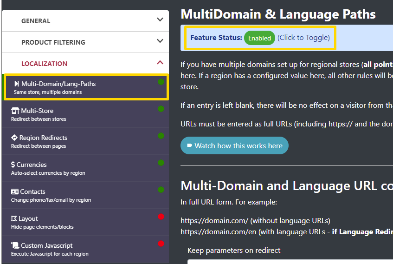Click the 'https://domain.com/ (without language URLs)' line
Screen dimensions: 393x264
point(255,221)
